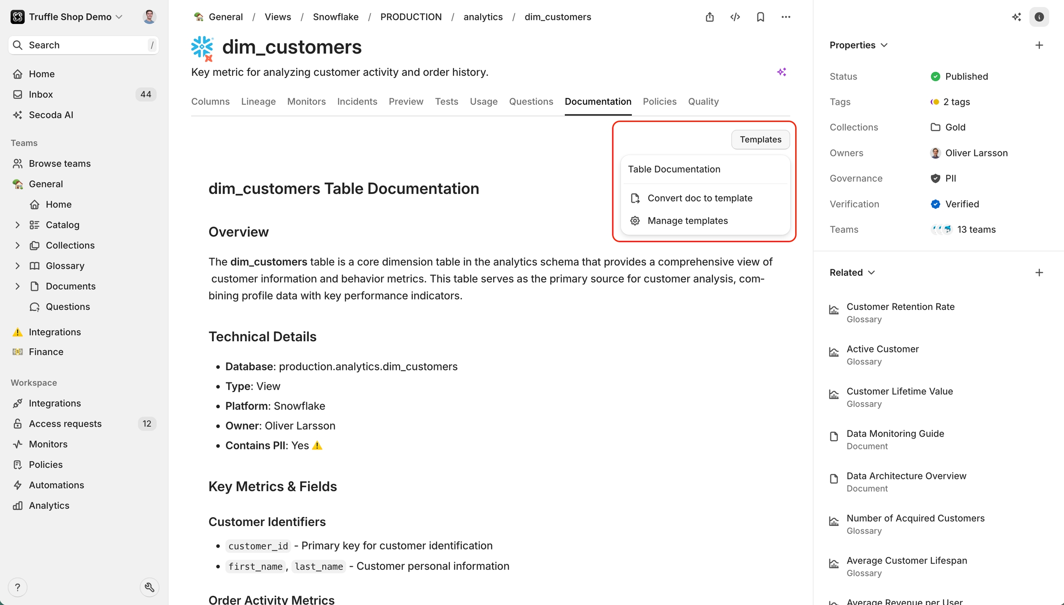Image resolution: width=1064 pixels, height=605 pixels.
Task: Bookmark this dim_customers page
Action: (761, 17)
